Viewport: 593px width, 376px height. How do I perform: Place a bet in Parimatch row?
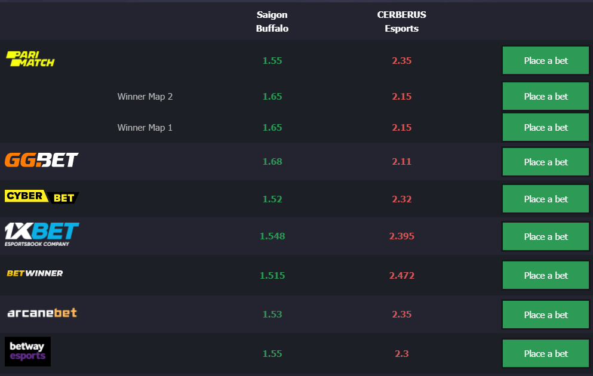pyautogui.click(x=545, y=60)
